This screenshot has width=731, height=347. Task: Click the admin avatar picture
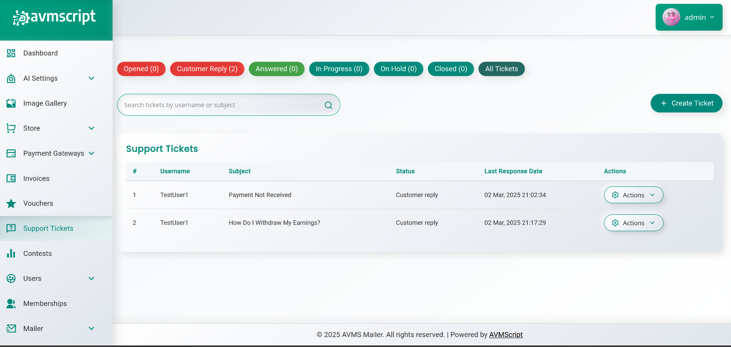tap(671, 17)
